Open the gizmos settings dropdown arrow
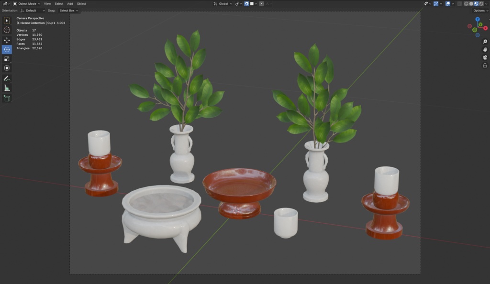Screen dimensions: 490x284 [x=441, y=4]
